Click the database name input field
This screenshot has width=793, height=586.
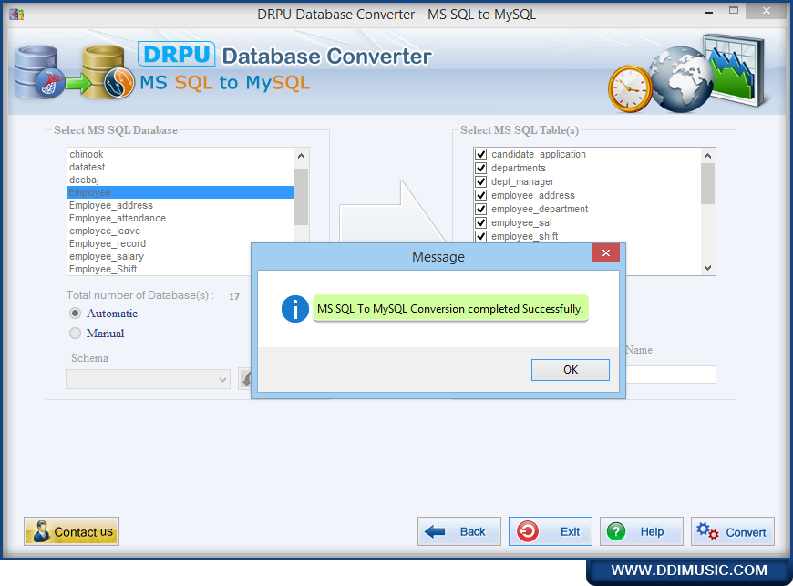pyautogui.click(x=671, y=375)
